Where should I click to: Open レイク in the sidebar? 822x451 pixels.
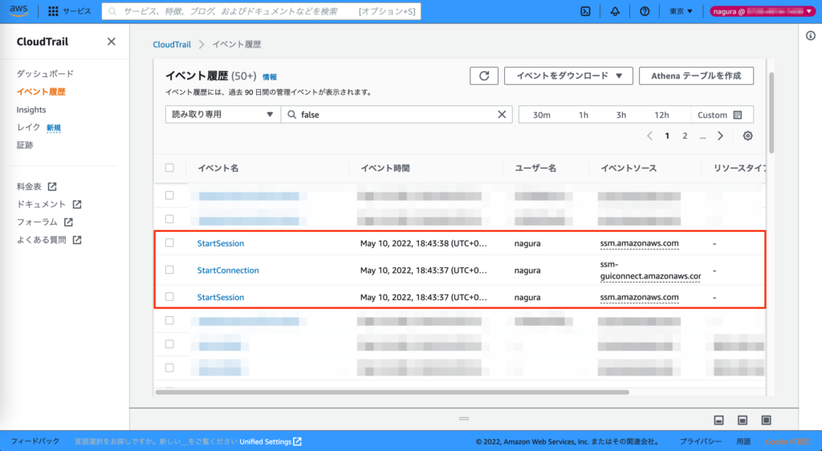28,128
